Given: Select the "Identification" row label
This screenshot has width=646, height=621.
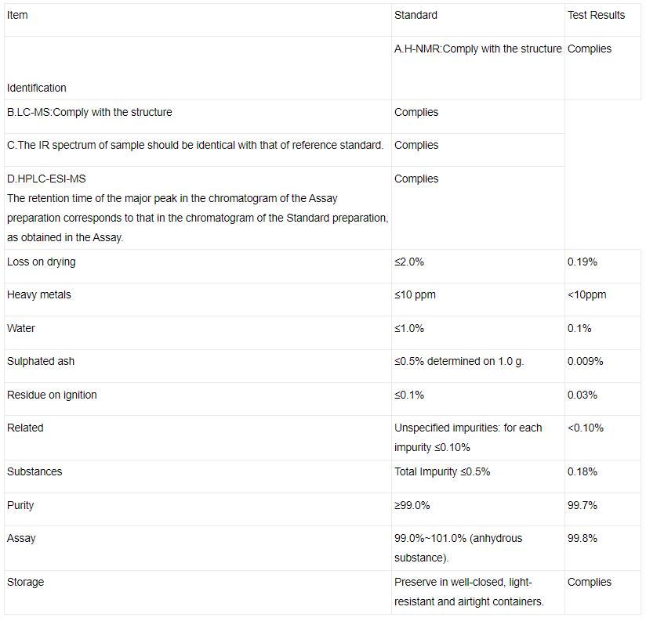Looking at the screenshot, I should click(x=37, y=88).
